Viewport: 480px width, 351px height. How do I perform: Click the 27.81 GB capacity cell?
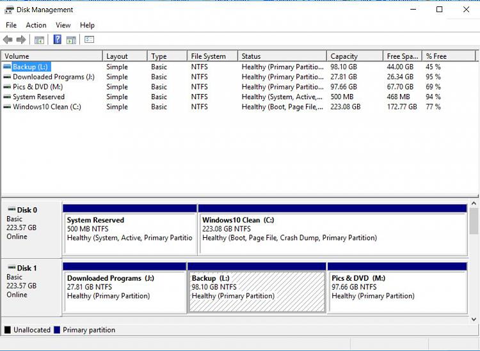point(344,77)
